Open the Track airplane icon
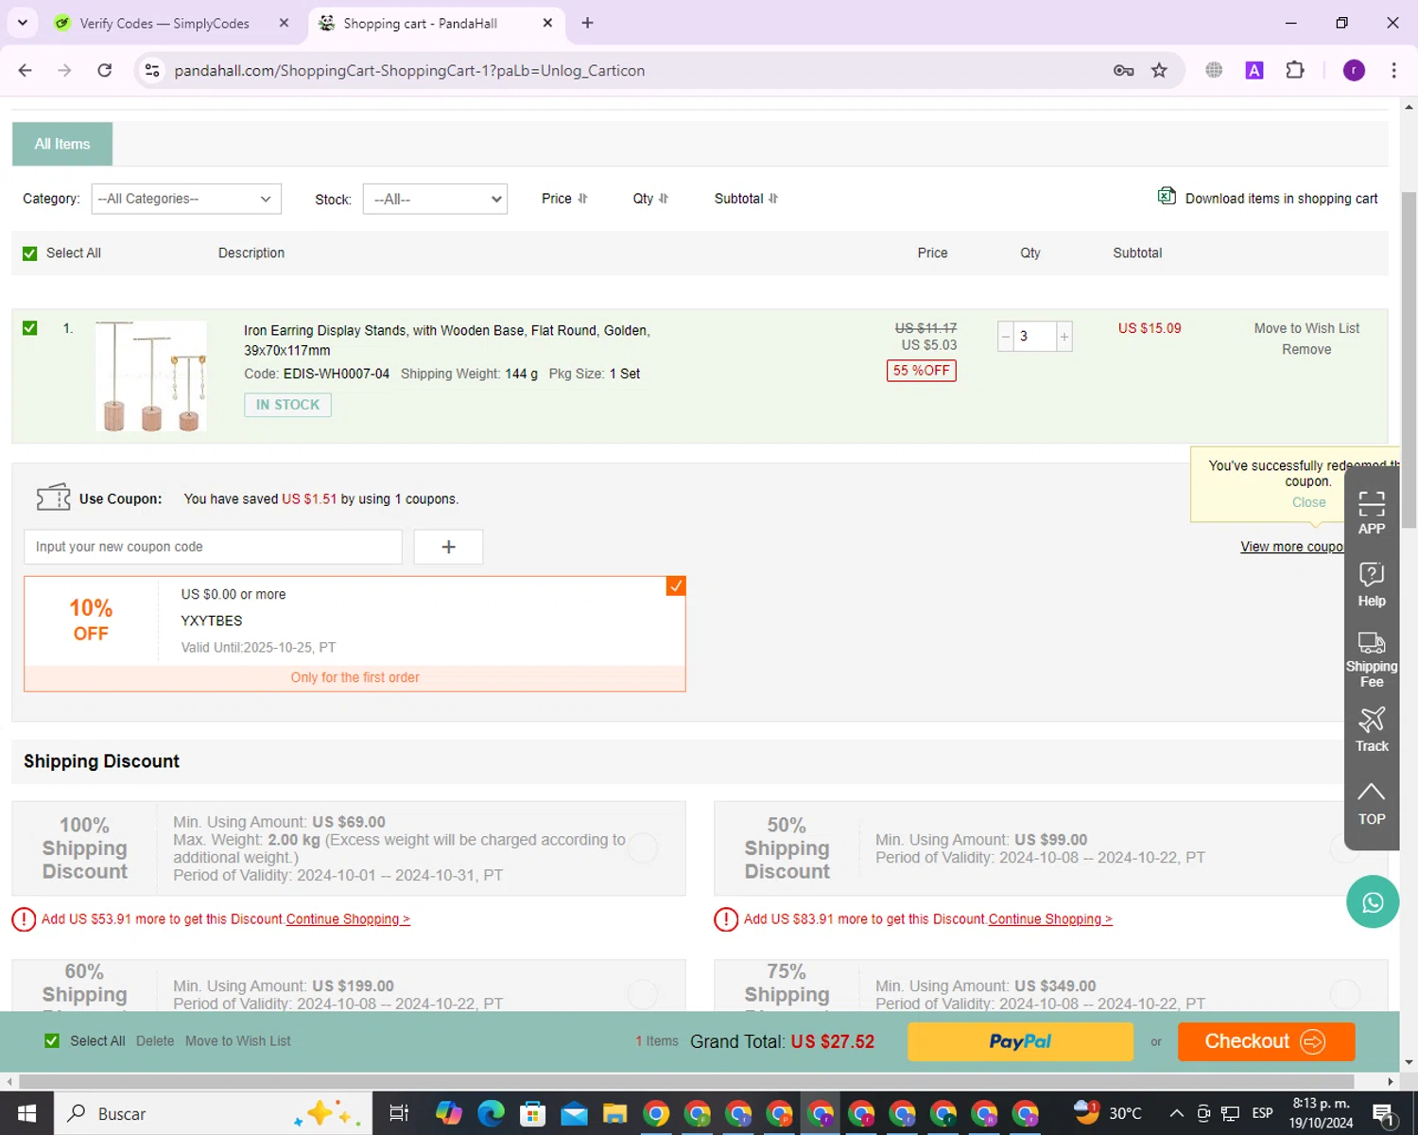1418x1135 pixels. [x=1371, y=720]
